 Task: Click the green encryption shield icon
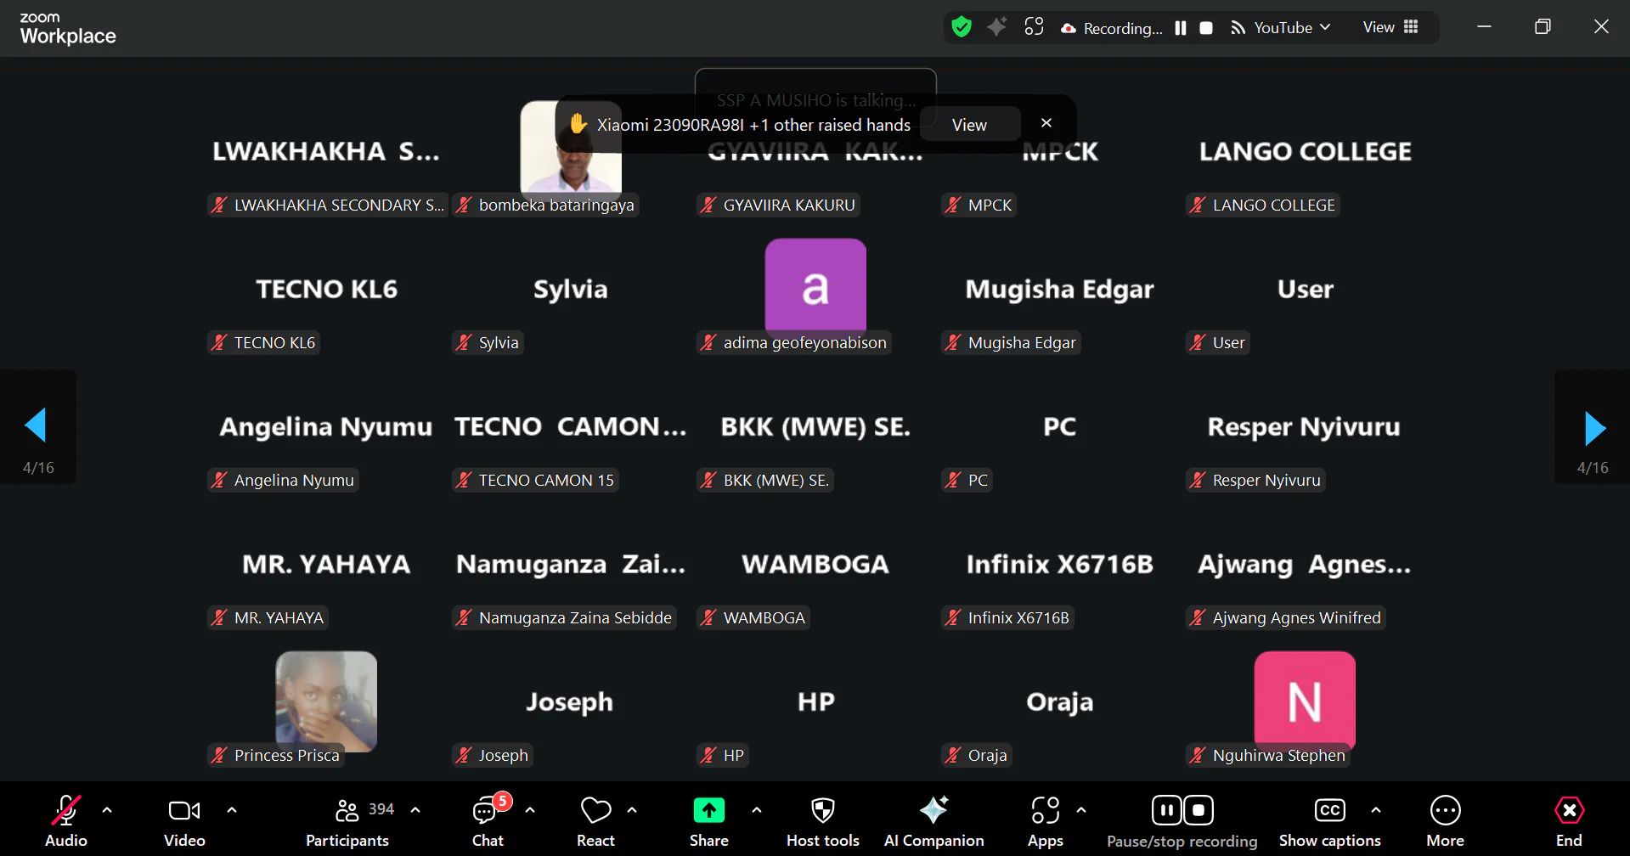tap(962, 27)
